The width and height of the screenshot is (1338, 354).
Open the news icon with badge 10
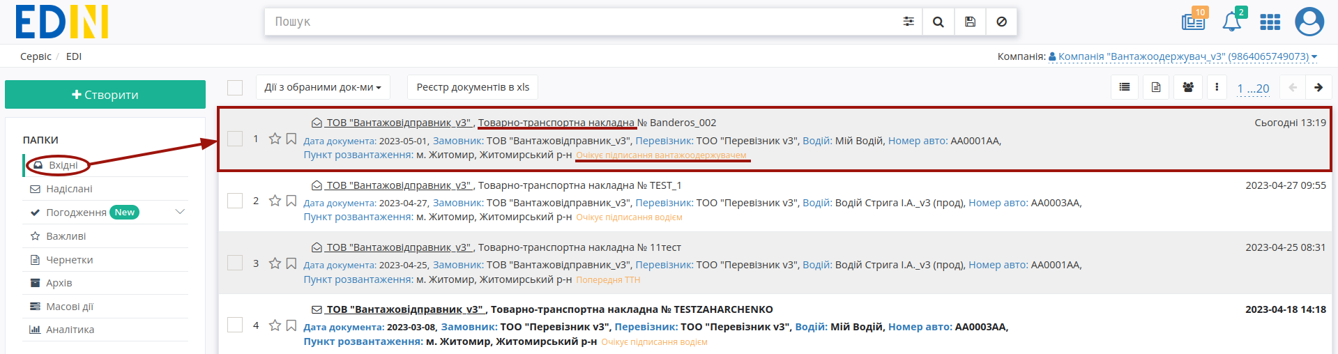coord(1194,21)
